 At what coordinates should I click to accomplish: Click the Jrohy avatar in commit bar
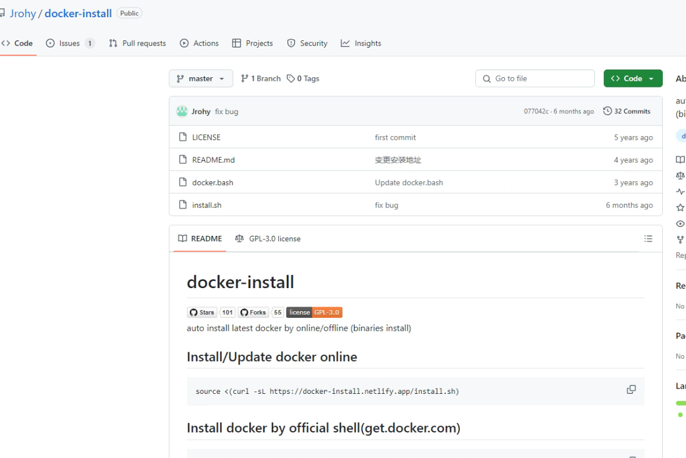coord(182,111)
